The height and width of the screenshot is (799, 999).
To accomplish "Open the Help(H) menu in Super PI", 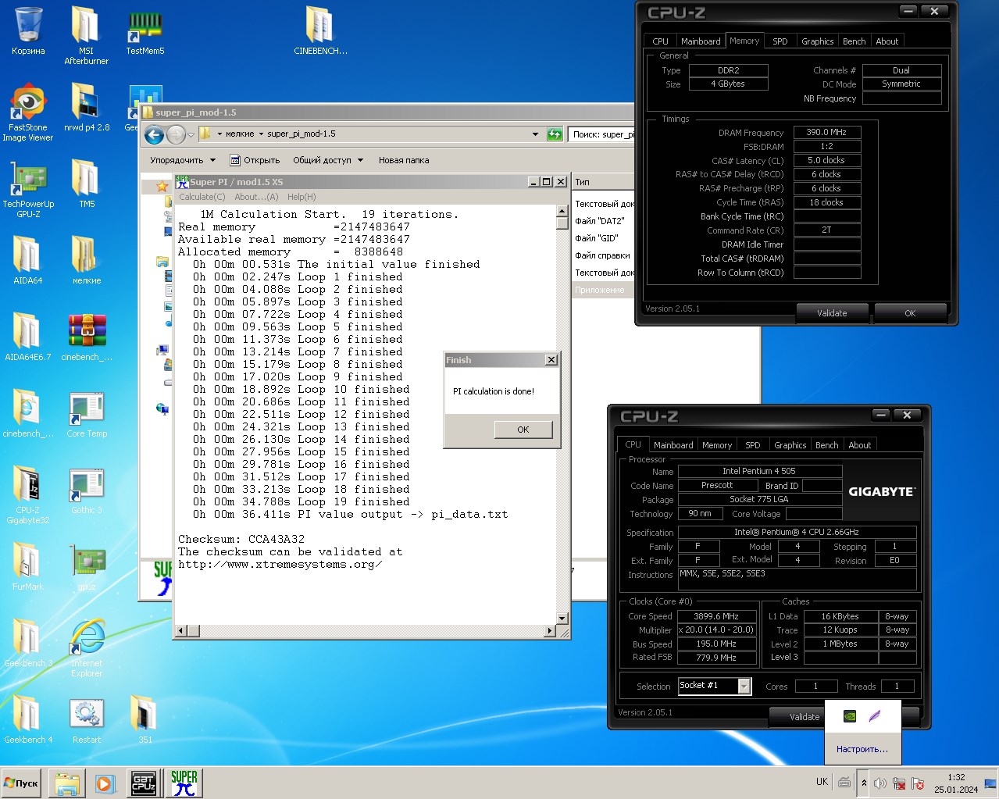I will pyautogui.click(x=301, y=197).
